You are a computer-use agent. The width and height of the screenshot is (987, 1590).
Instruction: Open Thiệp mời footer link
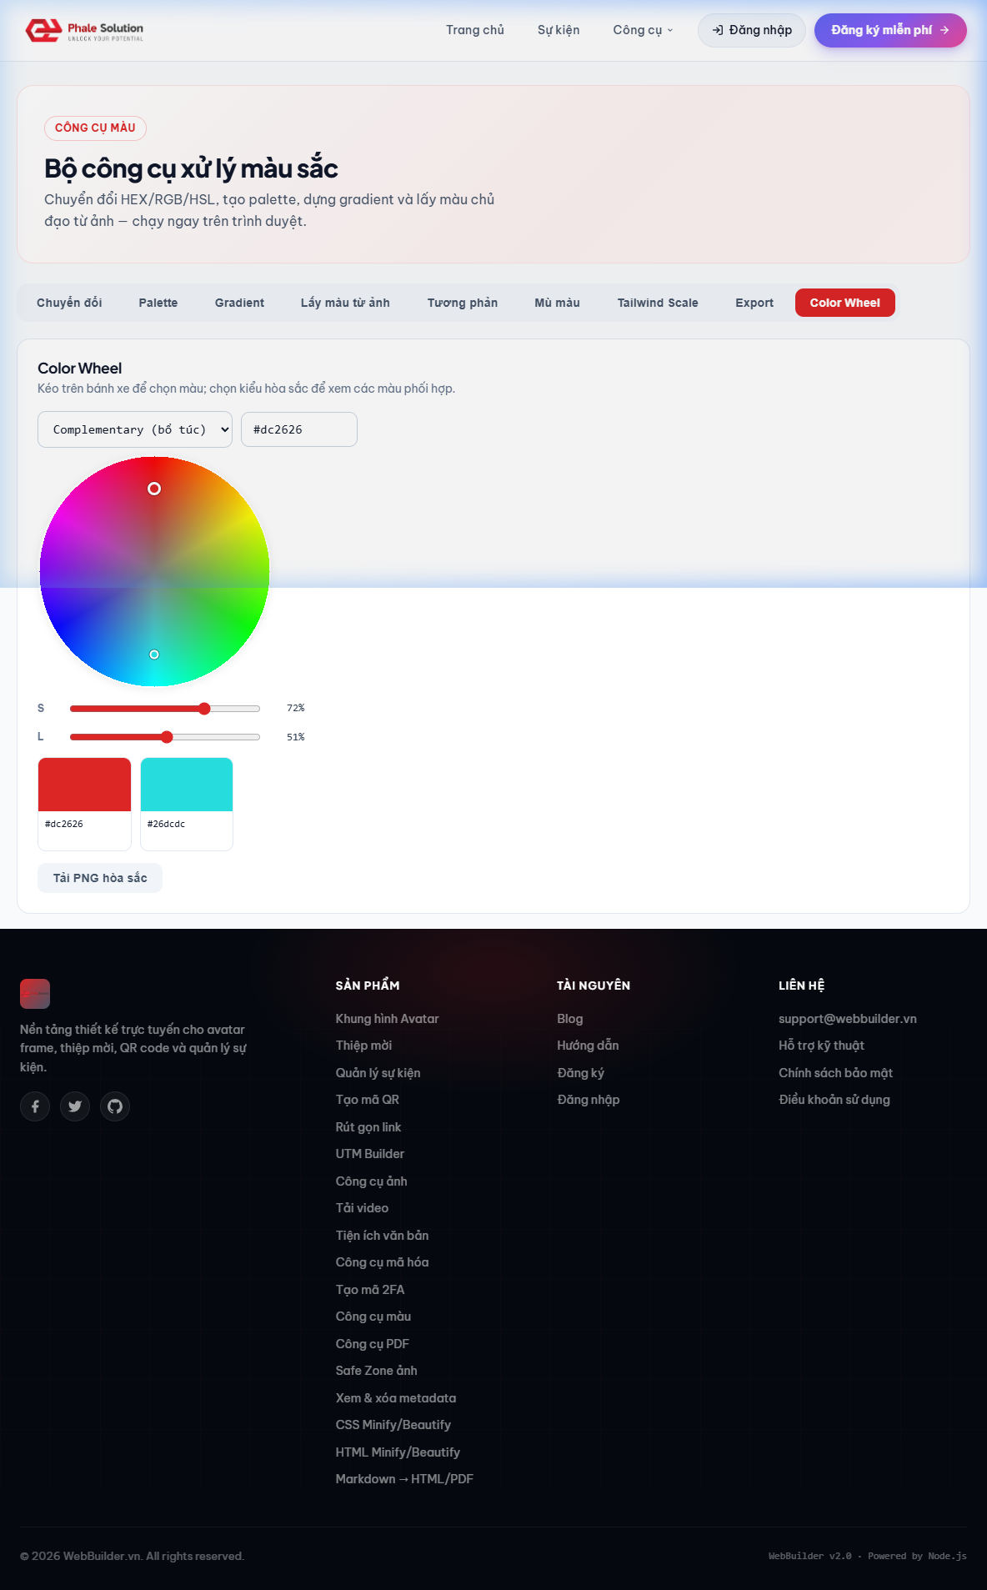363,1046
